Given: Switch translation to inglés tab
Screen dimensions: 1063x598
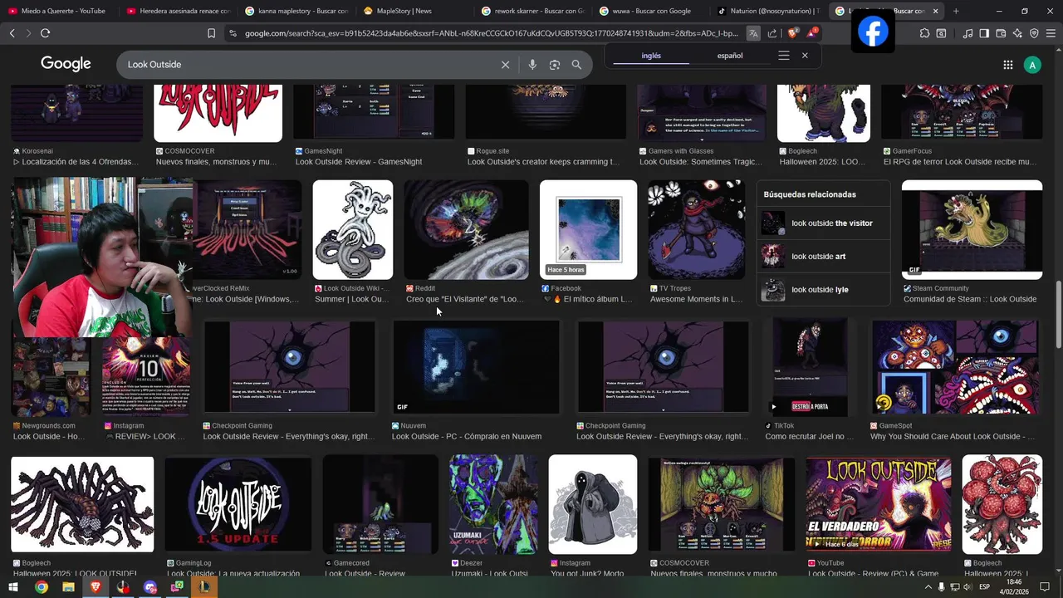Looking at the screenshot, I should (651, 56).
